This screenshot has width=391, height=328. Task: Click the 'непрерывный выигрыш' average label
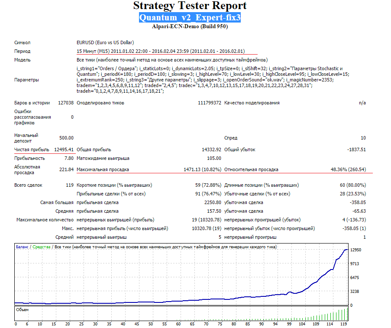click(x=101, y=237)
